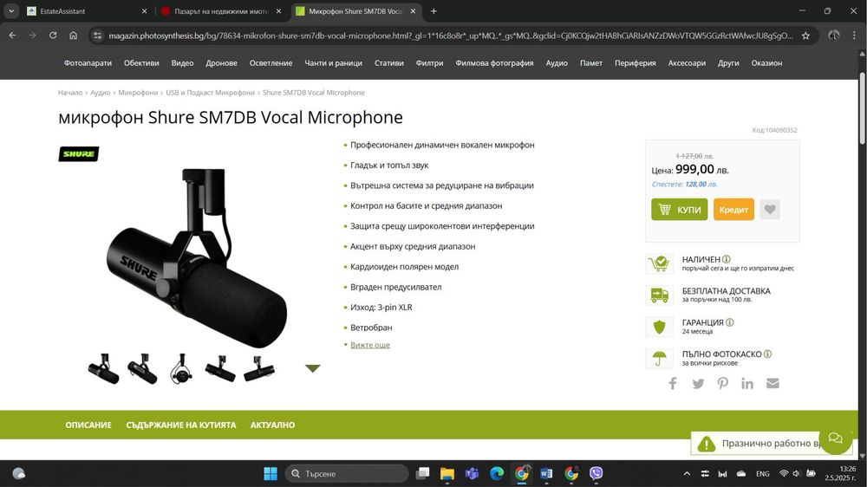The height and width of the screenshot is (487, 867).
Task: Add microphone to wishlist heart icon
Action: click(770, 210)
